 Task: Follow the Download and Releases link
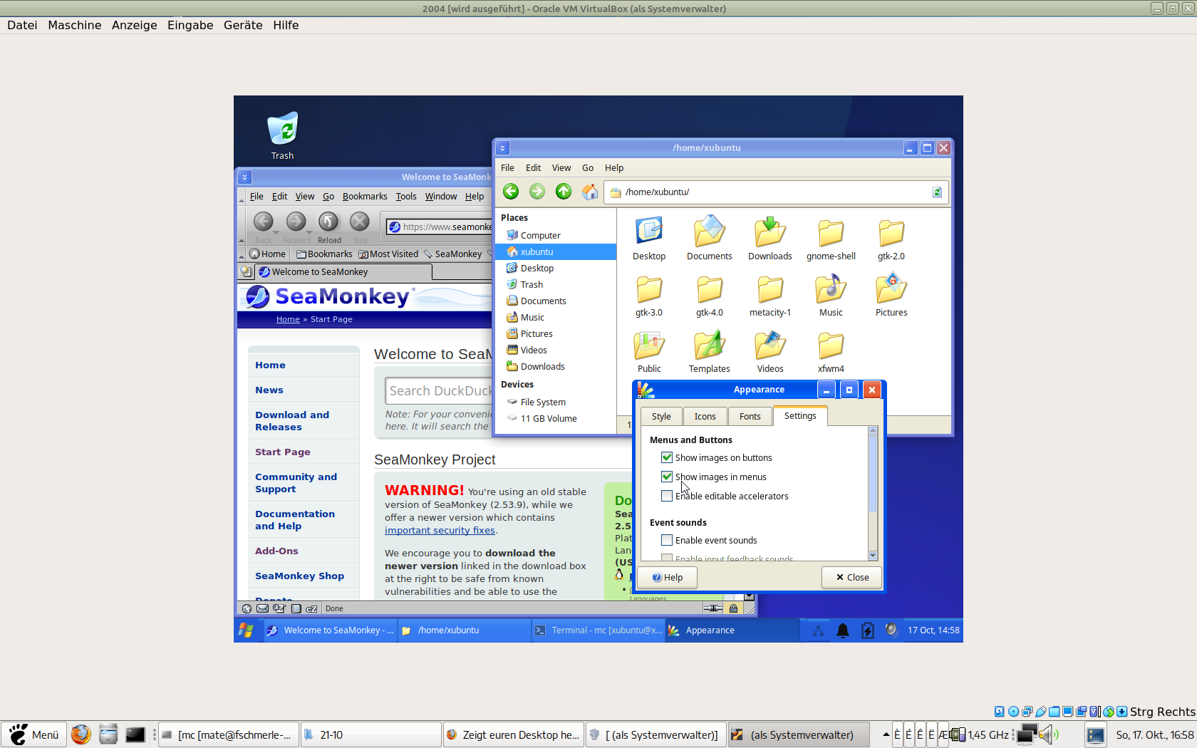[292, 421]
